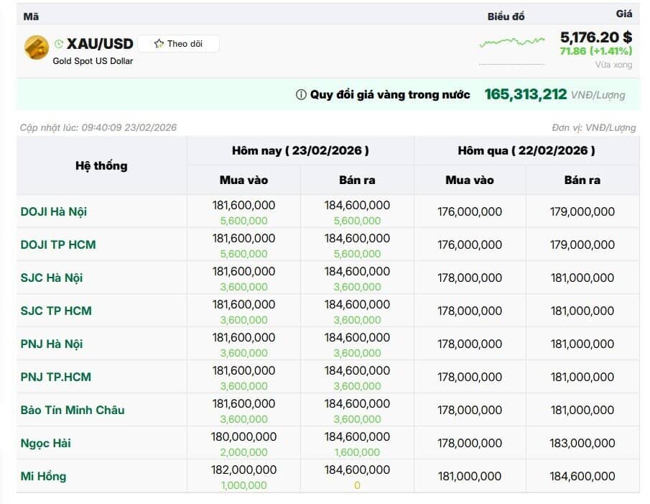650x504 pixels.
Task: Click the XAU/USD ticker title
Action: [x=100, y=44]
